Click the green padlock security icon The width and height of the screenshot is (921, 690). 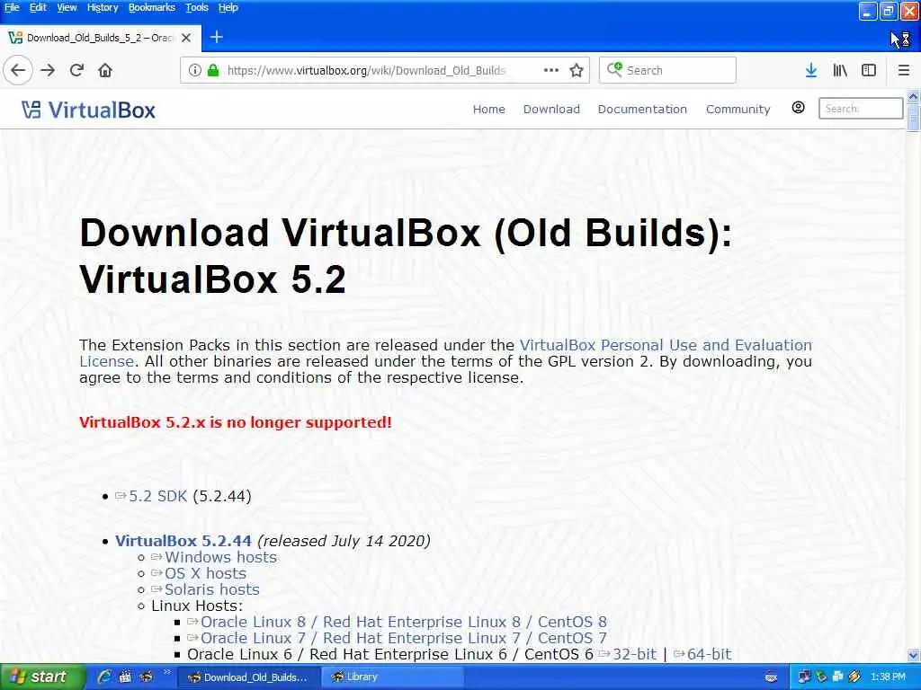(x=213, y=70)
